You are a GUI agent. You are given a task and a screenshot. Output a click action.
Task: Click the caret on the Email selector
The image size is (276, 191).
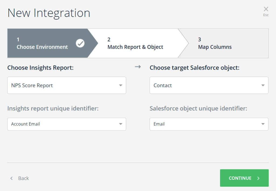263,124
